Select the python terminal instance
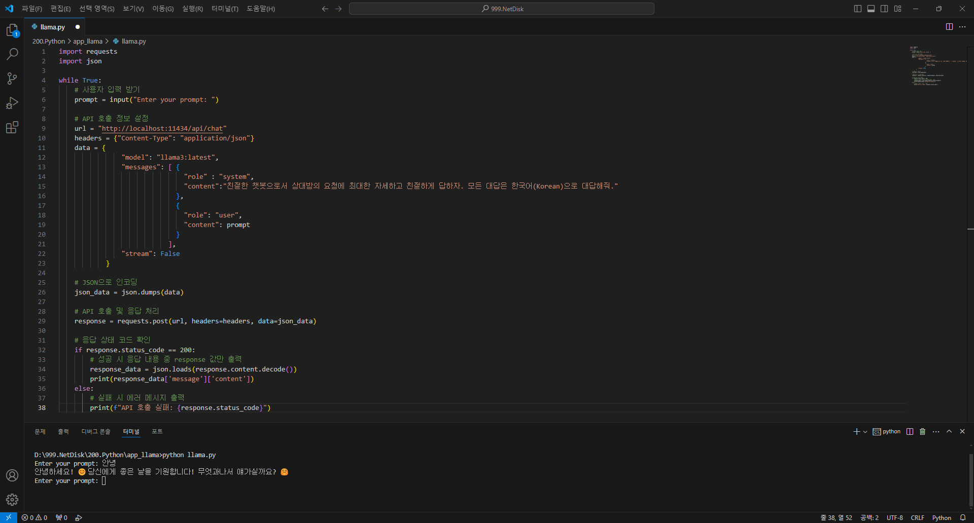The image size is (974, 523). (x=887, y=432)
